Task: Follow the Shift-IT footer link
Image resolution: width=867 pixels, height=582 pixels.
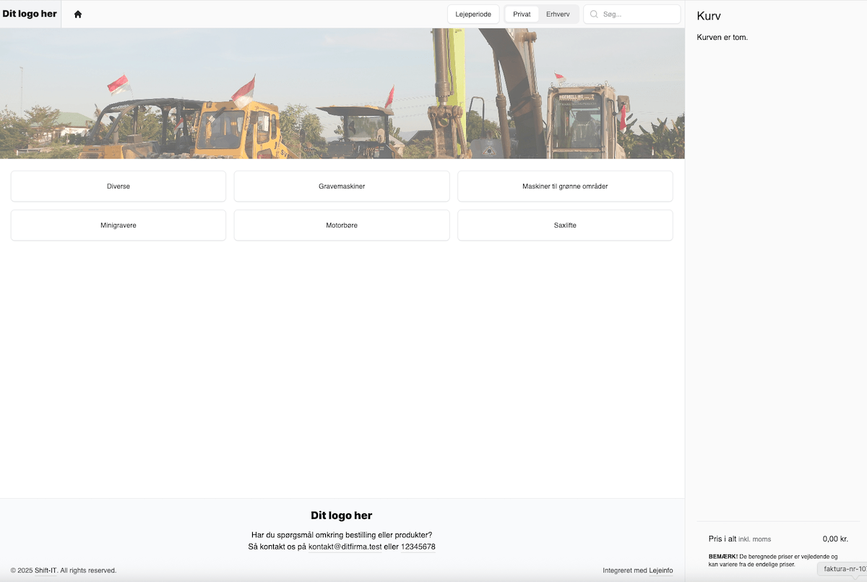Action: (x=46, y=570)
